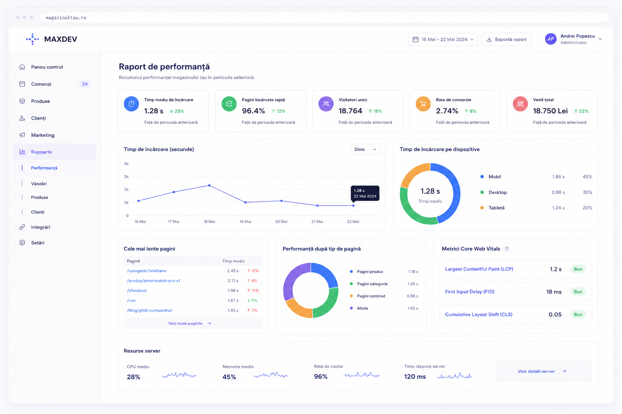The height and width of the screenshot is (414, 622).
Task: Click First Input Delay (FID) metric
Action: 470,291
